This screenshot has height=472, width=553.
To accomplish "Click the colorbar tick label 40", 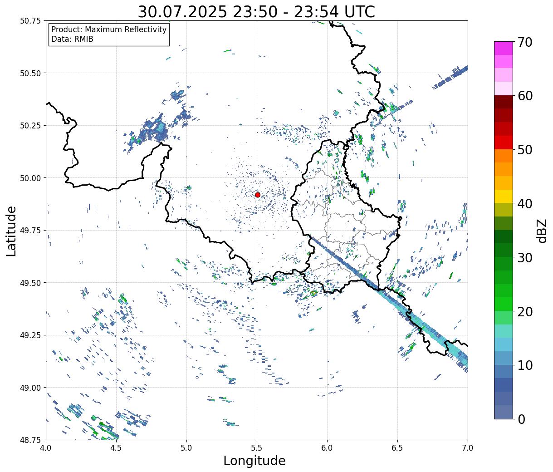I will (x=525, y=203).
